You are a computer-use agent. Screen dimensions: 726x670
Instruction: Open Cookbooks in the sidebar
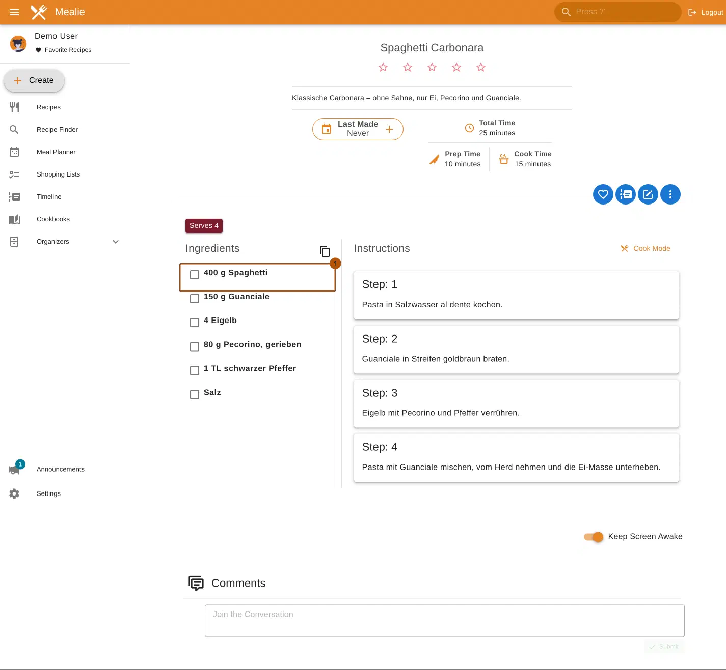coord(65,219)
